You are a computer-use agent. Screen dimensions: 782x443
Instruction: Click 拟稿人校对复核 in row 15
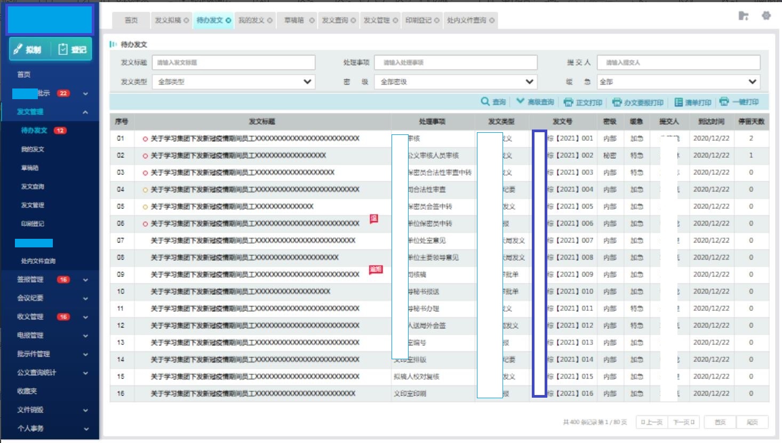(x=417, y=377)
